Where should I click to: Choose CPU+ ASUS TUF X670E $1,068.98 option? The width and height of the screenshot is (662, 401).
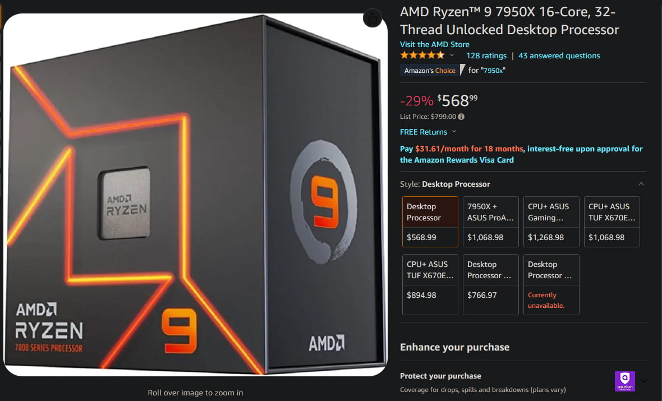(612, 222)
